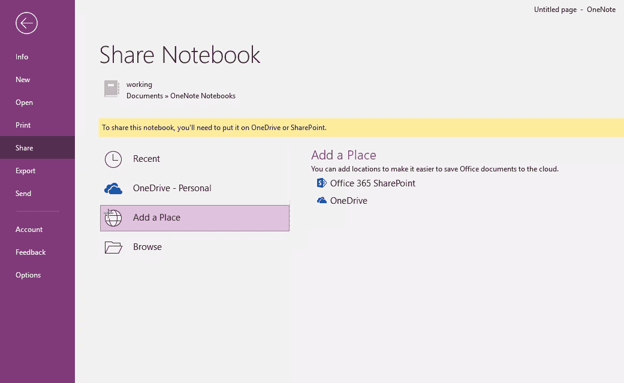624x383 pixels.
Task: Open the Info menu item
Action: pyautogui.click(x=22, y=57)
